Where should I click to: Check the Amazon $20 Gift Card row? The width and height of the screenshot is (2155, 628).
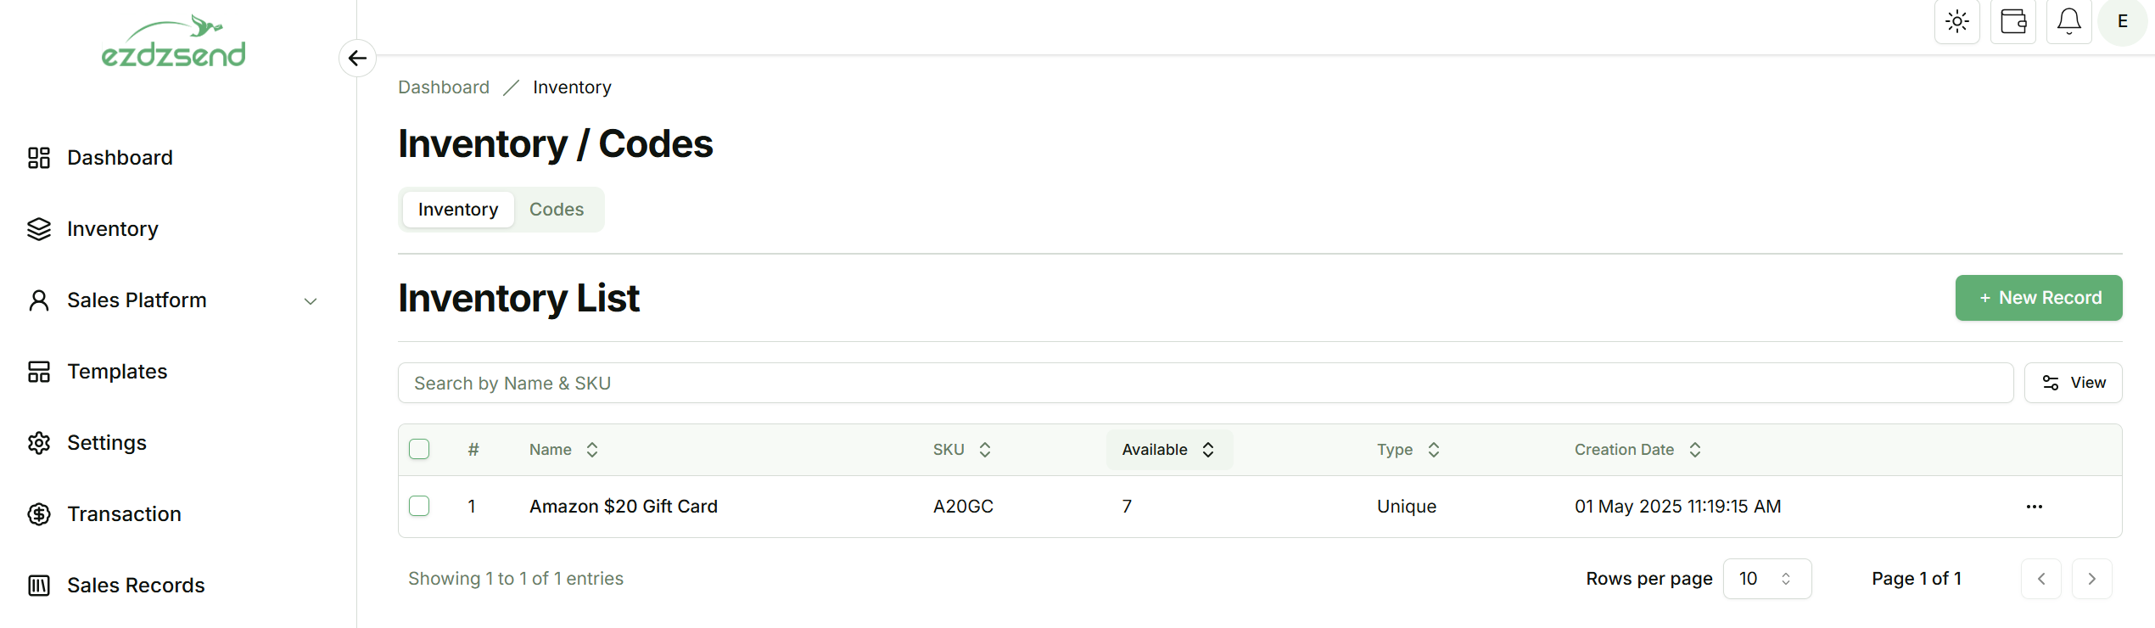click(x=419, y=506)
